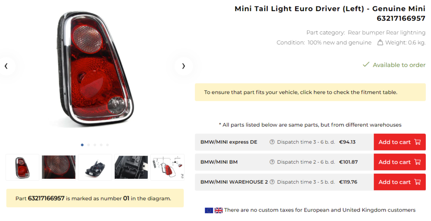Image resolution: width=431 pixels, height=221 pixels.
Task: Select the third carousel dot indicator
Action: point(95,145)
